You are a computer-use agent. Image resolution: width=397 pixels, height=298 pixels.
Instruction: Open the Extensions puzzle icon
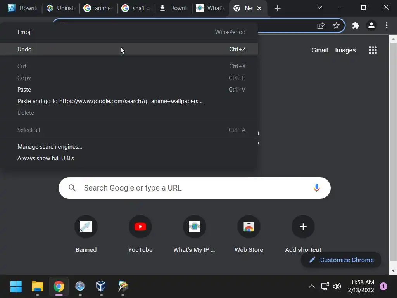(356, 25)
